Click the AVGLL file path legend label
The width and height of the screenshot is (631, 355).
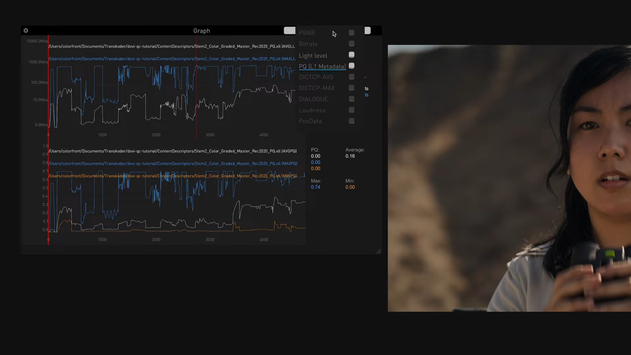[x=172, y=46]
